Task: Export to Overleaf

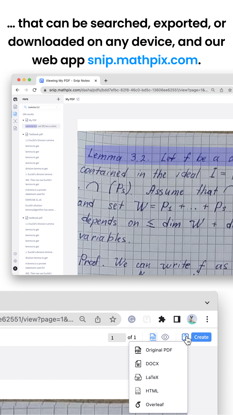Action: pos(158,405)
